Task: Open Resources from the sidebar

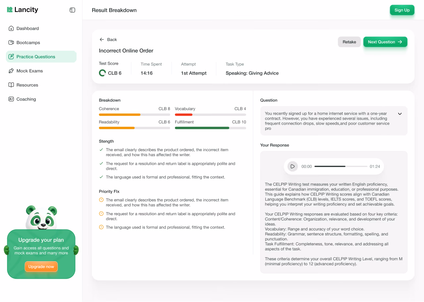Action: coord(41,85)
